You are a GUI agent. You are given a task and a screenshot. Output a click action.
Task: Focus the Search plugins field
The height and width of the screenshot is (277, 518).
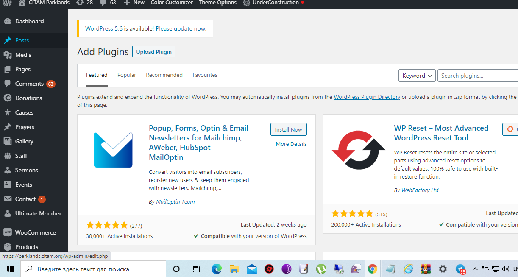click(x=478, y=76)
